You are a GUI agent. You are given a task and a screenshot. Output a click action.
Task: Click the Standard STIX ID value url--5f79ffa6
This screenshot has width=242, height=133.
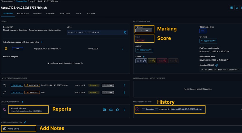[x=219, y=70]
